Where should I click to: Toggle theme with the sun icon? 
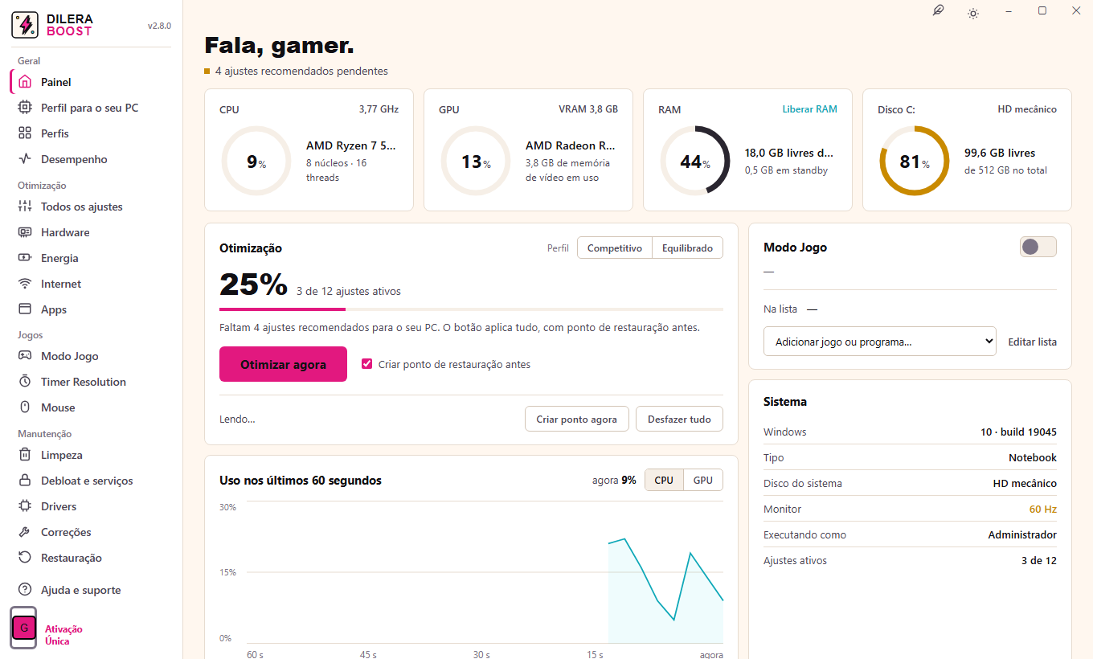click(x=973, y=13)
